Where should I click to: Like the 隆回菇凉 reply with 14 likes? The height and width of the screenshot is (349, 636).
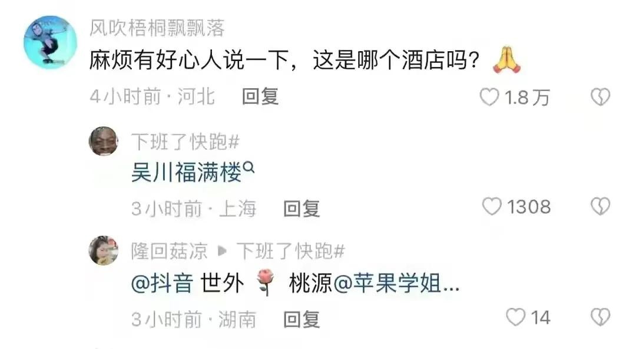click(x=515, y=317)
